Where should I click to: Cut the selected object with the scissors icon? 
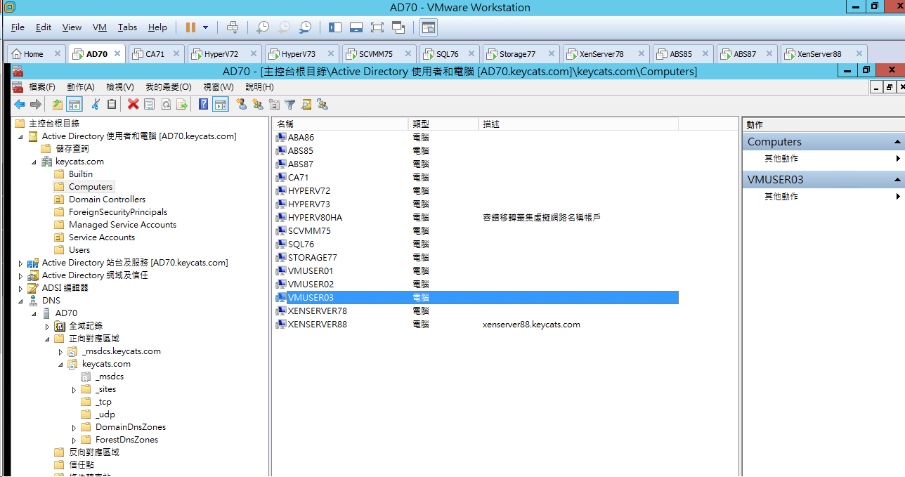(x=96, y=105)
